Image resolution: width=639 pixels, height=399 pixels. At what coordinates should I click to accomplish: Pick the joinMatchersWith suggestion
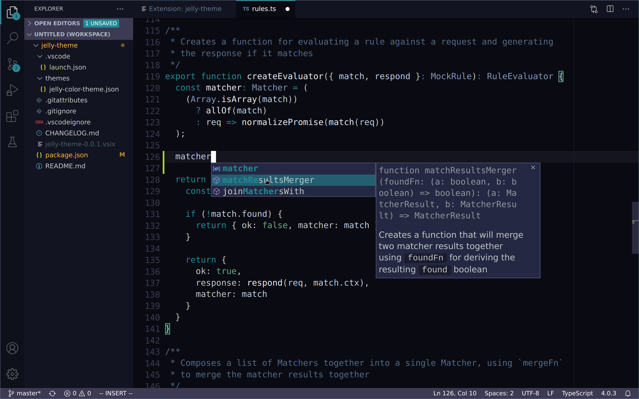293,192
